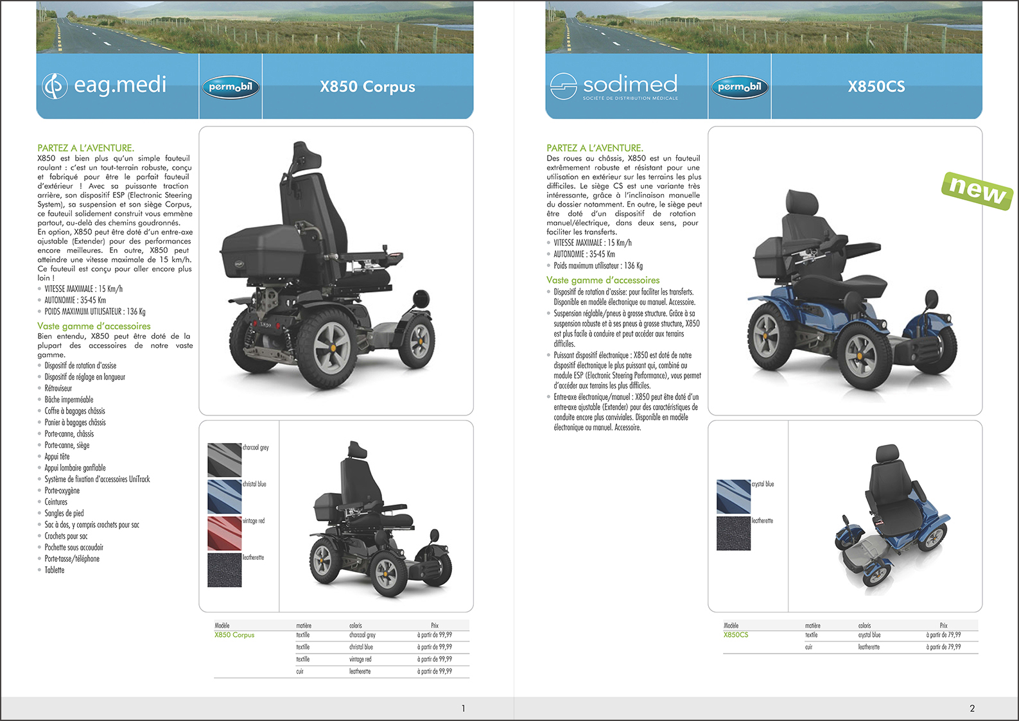The height and width of the screenshot is (721, 1019).
Task: Click the price in the vintage red row
Action: coord(435,659)
